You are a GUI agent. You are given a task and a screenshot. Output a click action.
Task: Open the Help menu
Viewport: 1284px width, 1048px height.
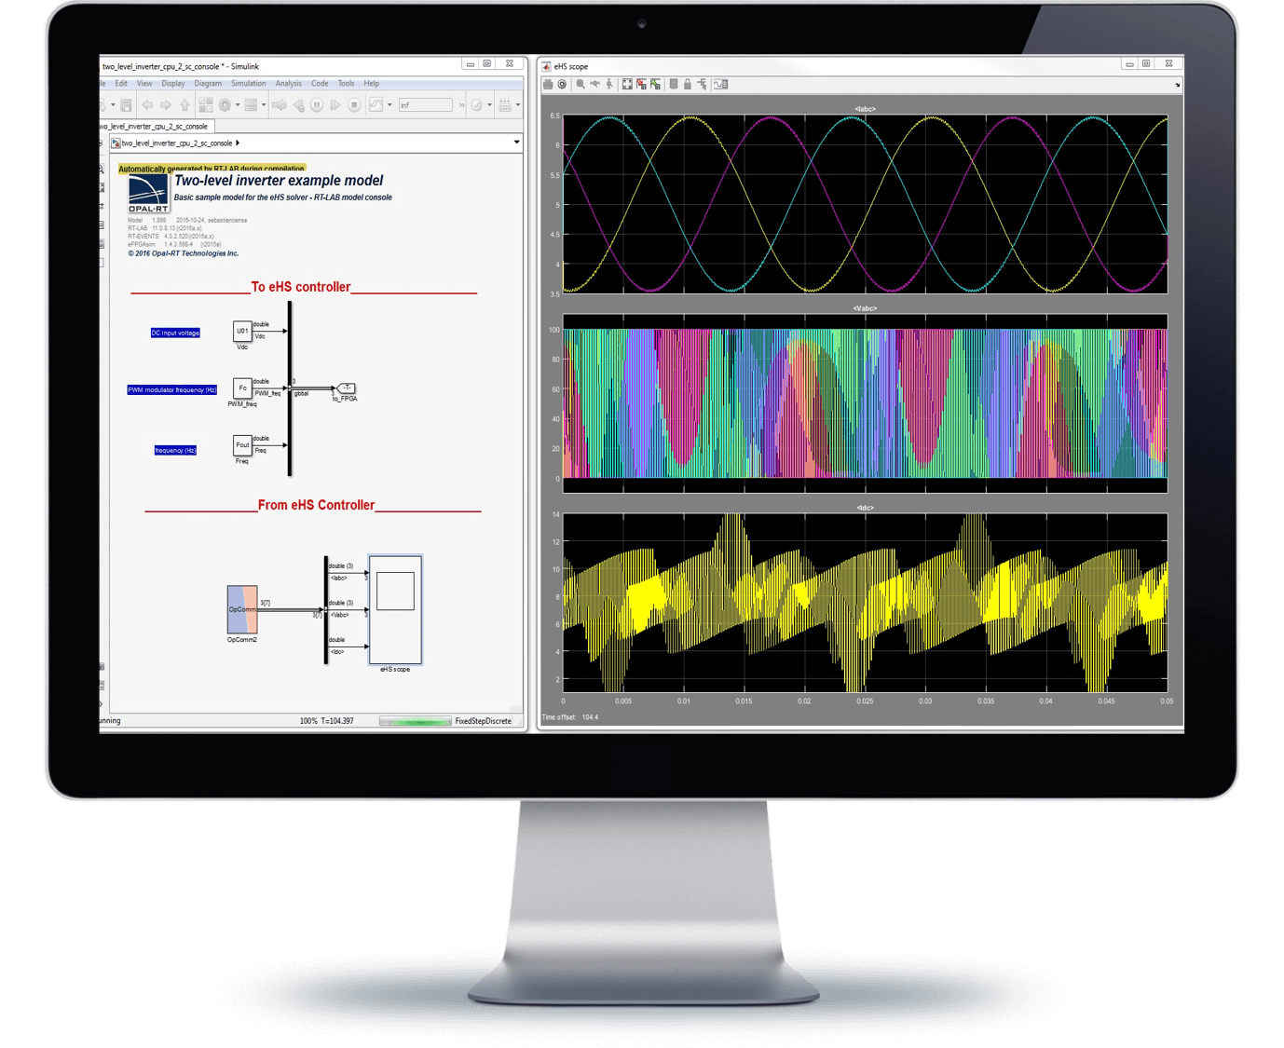point(372,84)
